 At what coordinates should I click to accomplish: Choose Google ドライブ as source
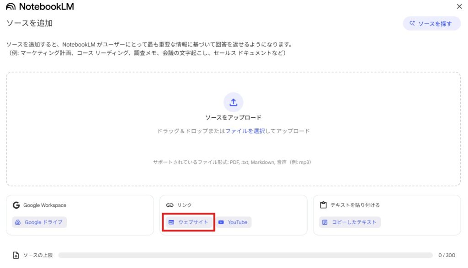[40, 222]
